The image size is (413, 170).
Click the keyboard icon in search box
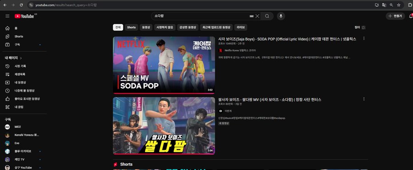[251, 16]
